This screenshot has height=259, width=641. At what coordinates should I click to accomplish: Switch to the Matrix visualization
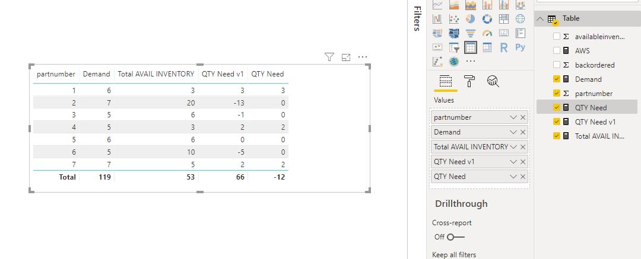coord(487,47)
